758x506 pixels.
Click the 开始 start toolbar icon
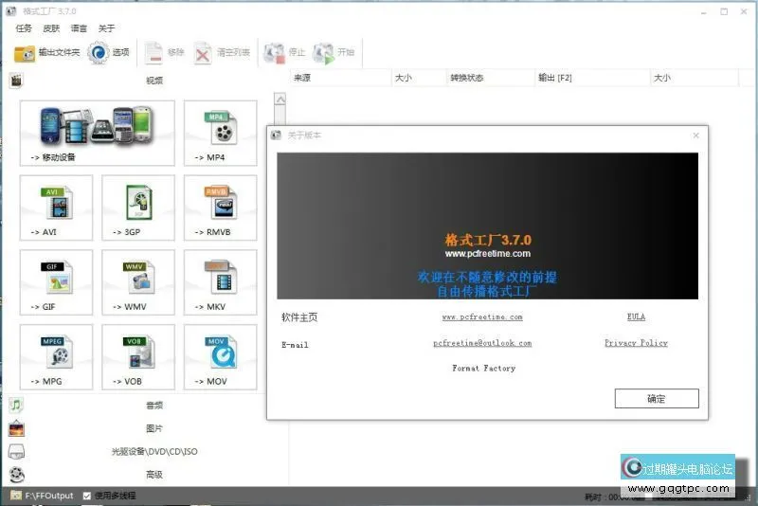323,53
